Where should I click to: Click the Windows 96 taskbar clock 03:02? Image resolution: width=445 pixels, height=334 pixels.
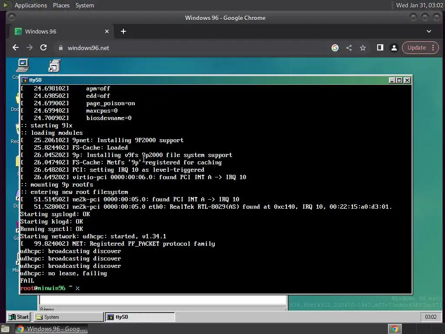[431, 317]
